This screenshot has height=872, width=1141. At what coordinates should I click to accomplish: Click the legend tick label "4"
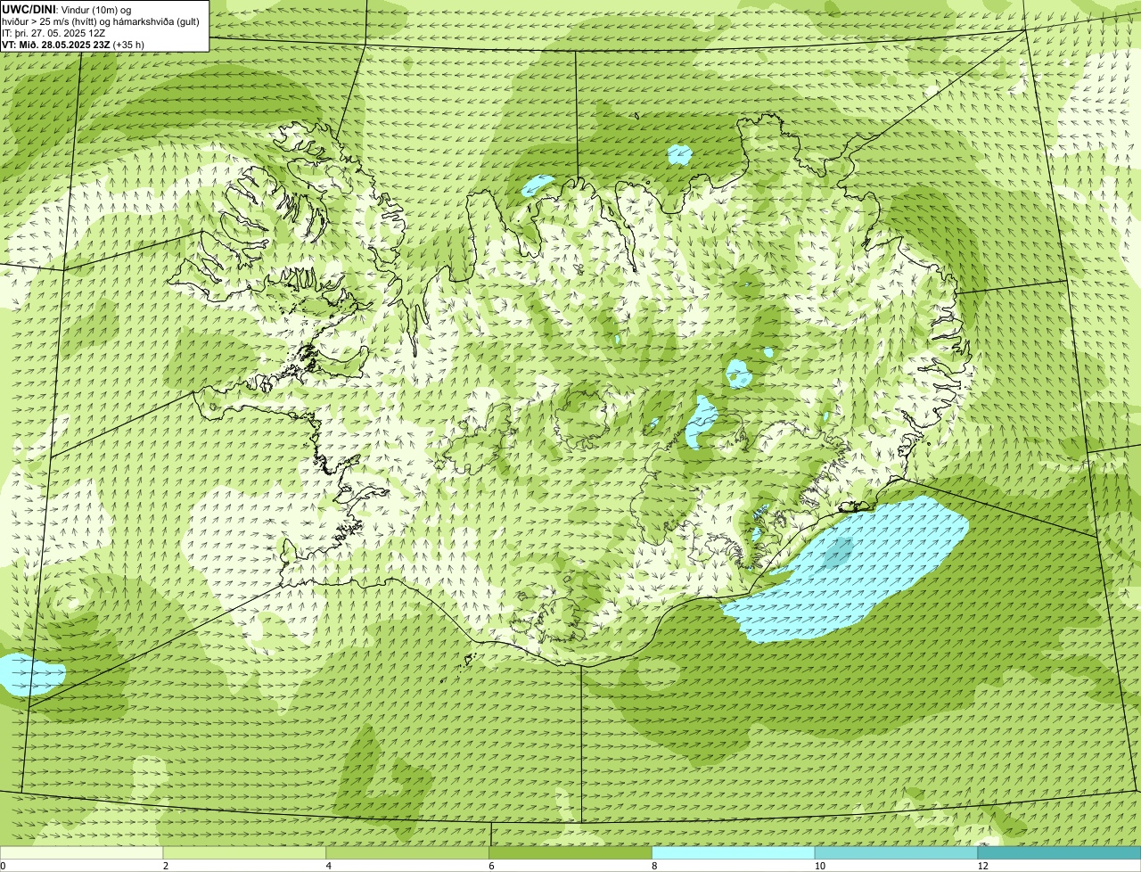tap(329, 866)
